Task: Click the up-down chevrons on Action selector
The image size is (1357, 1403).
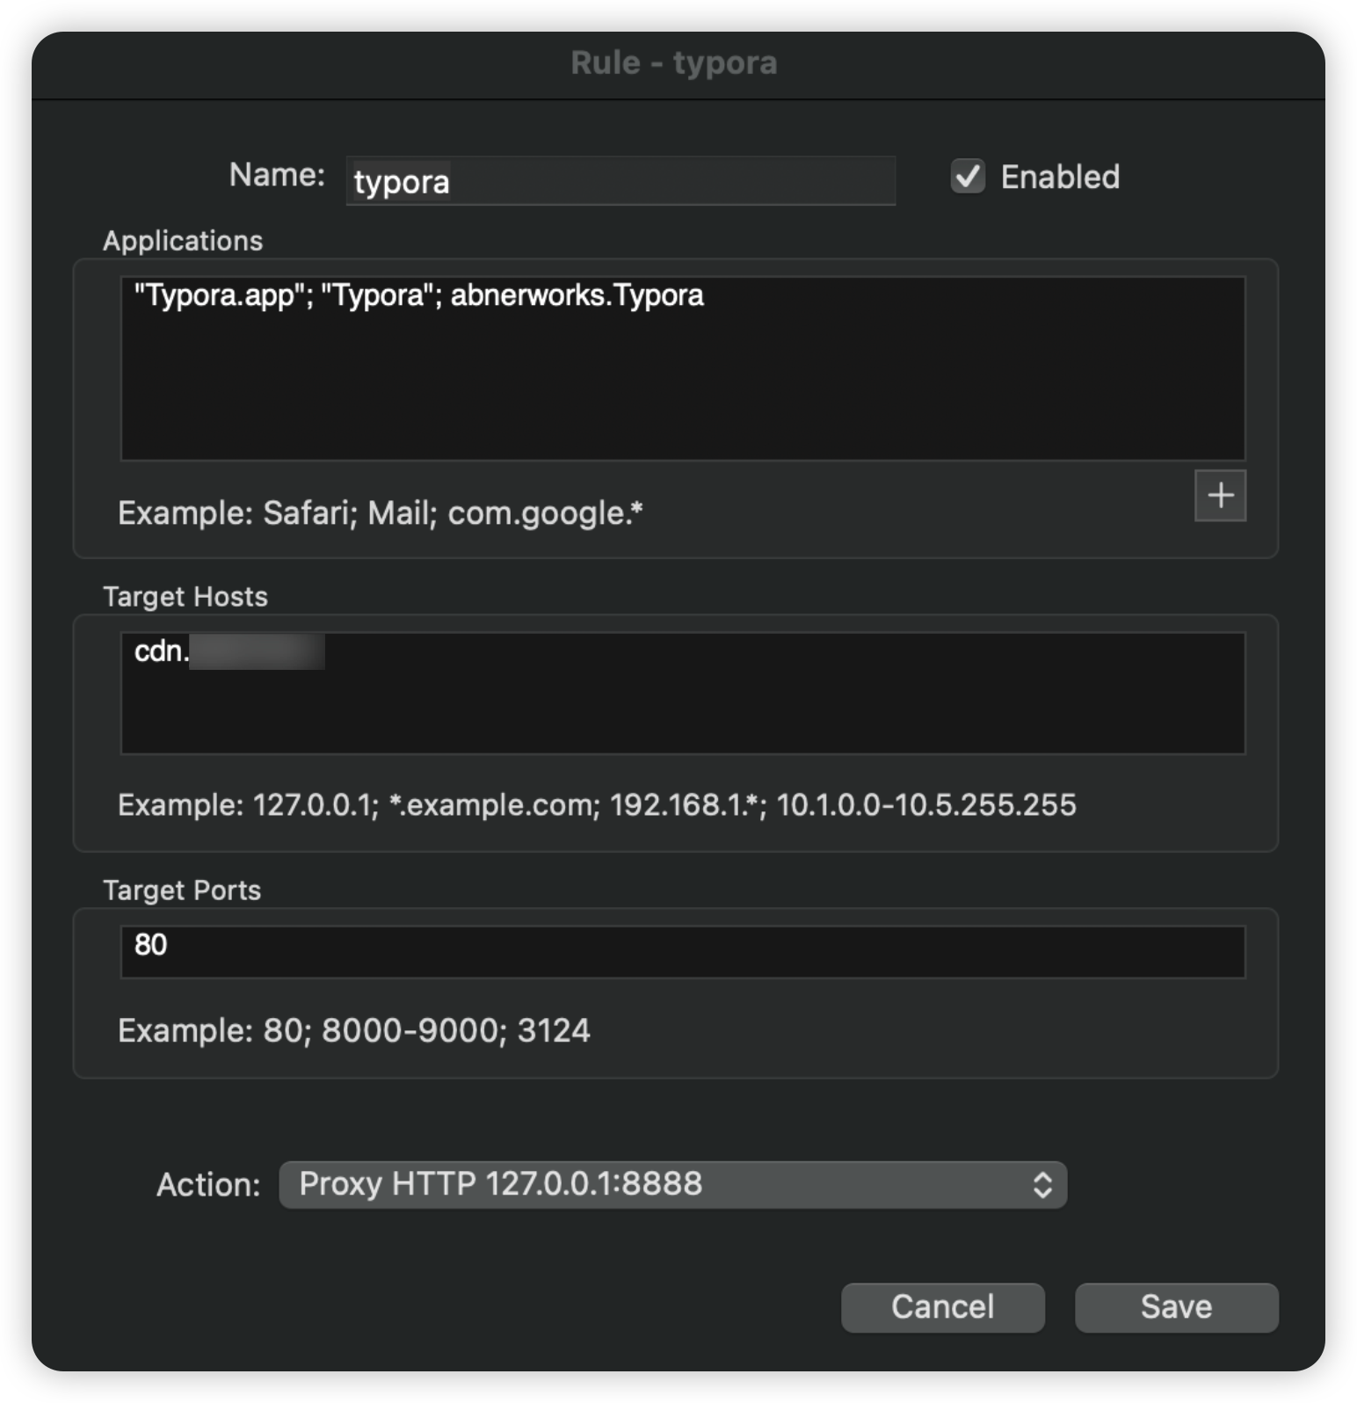Action: tap(1042, 1184)
